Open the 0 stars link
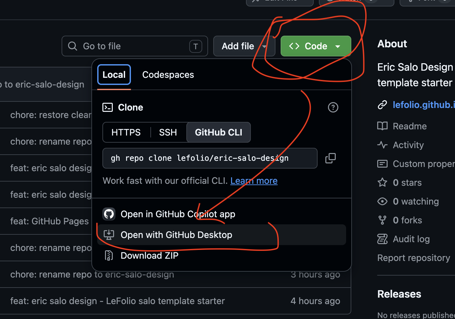 point(407,183)
